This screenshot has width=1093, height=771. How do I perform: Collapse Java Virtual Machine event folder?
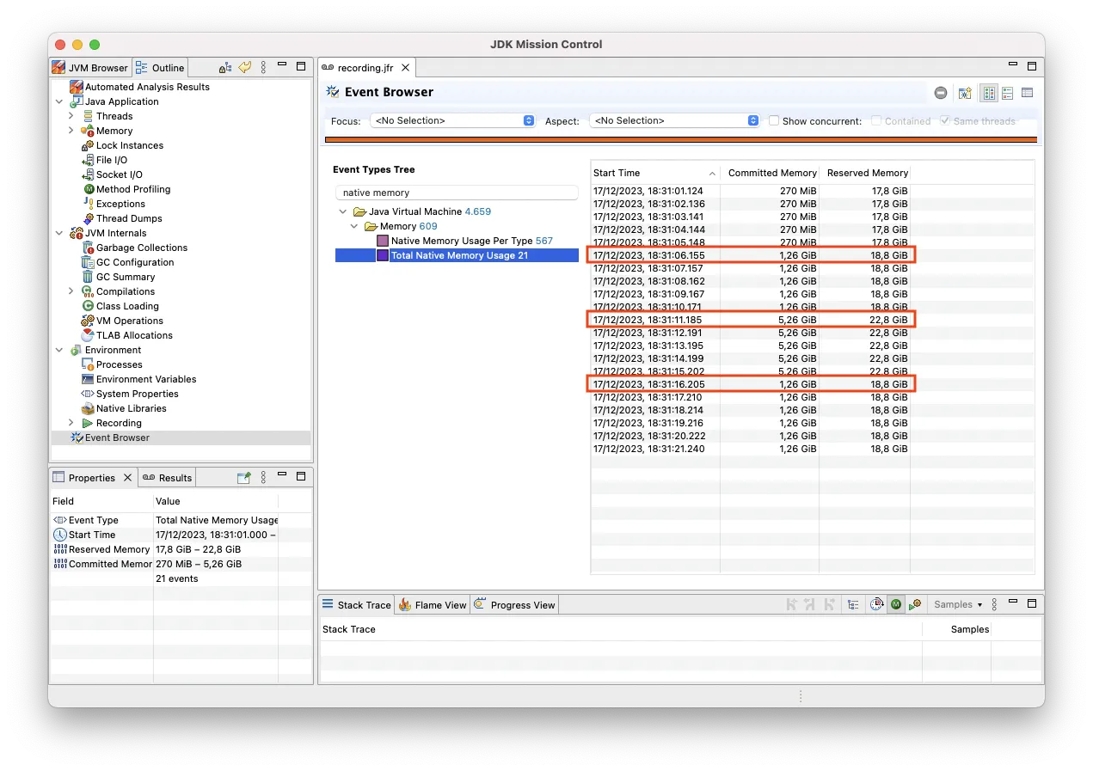pyautogui.click(x=343, y=211)
